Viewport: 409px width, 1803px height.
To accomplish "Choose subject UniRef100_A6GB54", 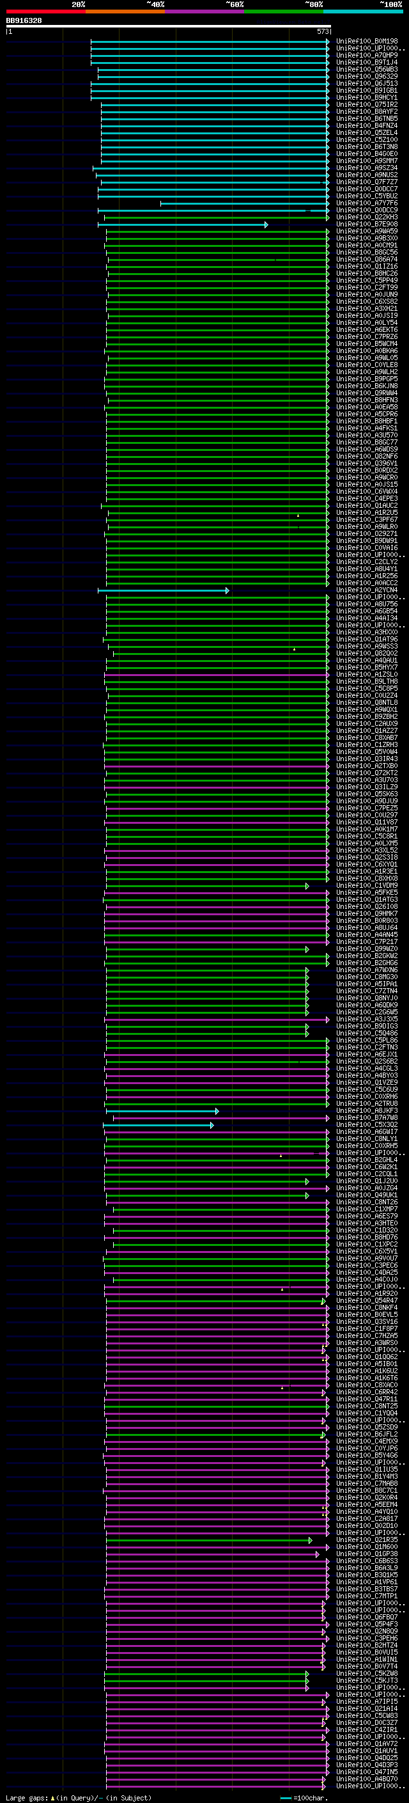I will pos(367,611).
